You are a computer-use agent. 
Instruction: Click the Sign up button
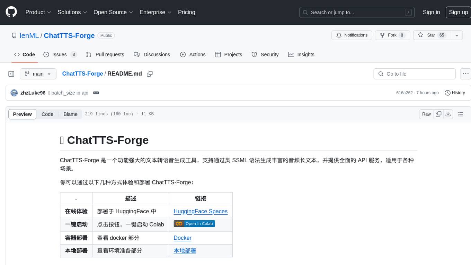[459, 12]
